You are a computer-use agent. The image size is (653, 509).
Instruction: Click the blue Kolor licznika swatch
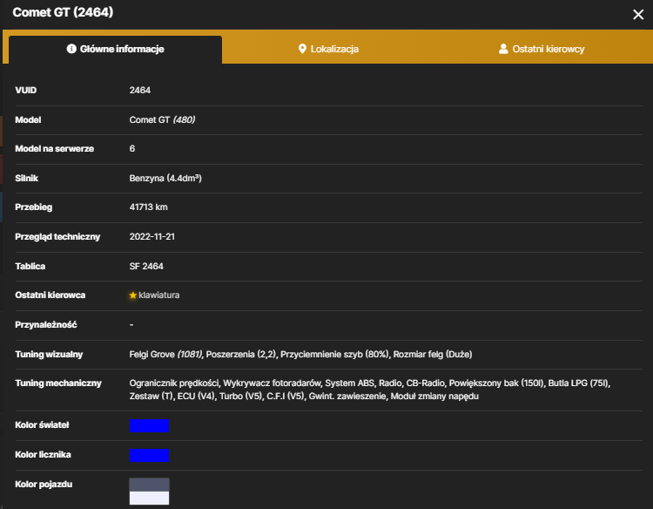pos(149,455)
